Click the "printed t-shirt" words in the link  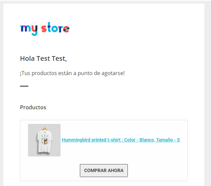(x=106, y=140)
